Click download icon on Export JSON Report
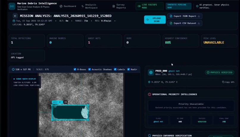The width and height of the screenshot is (240, 137). point(199,16)
